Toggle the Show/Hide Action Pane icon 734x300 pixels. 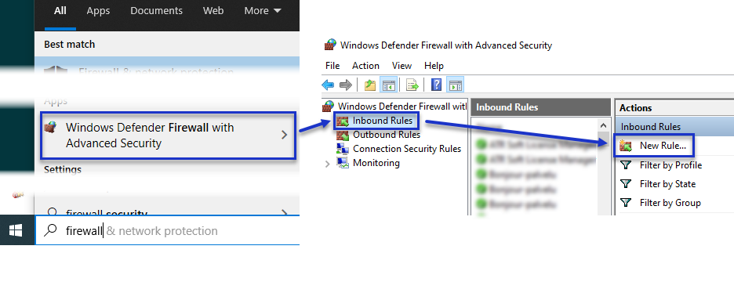click(x=455, y=85)
